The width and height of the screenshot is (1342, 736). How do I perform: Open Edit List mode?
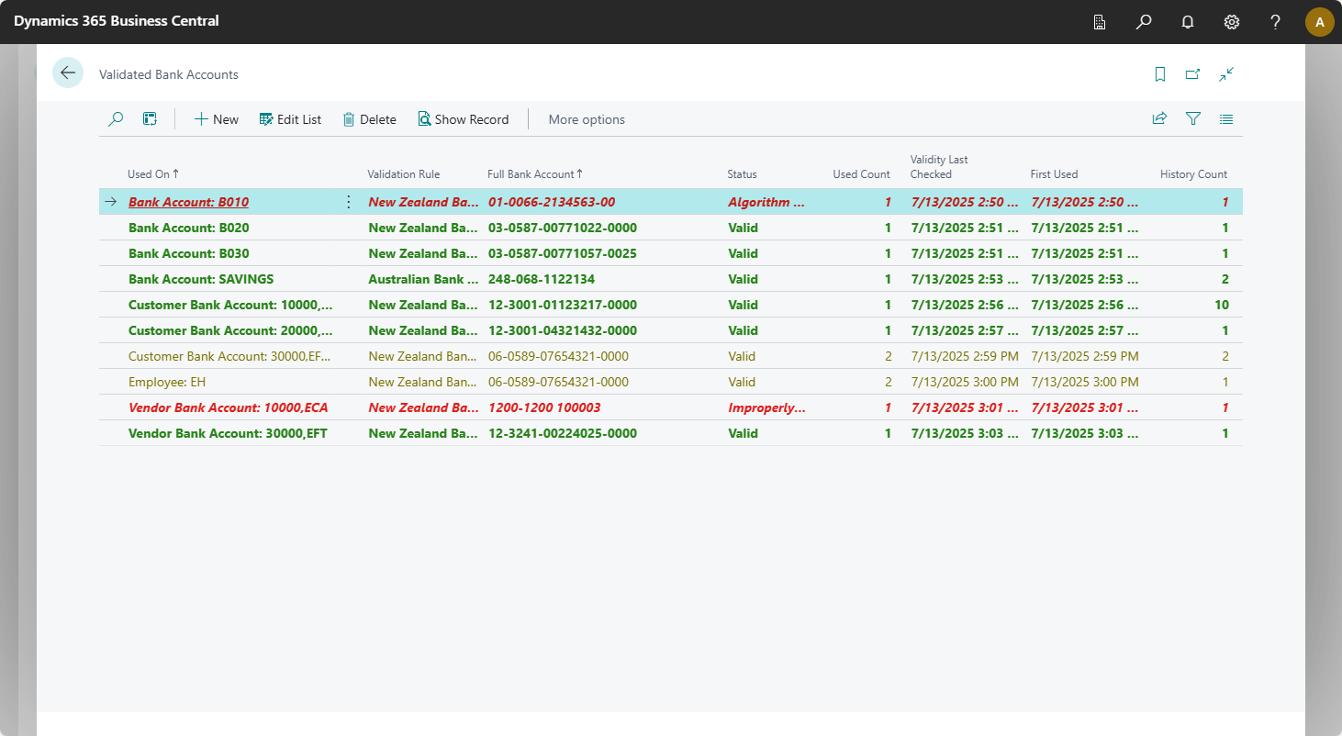pyautogui.click(x=290, y=119)
